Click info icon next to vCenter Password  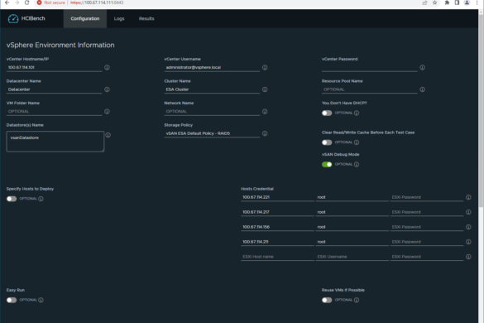pos(422,67)
